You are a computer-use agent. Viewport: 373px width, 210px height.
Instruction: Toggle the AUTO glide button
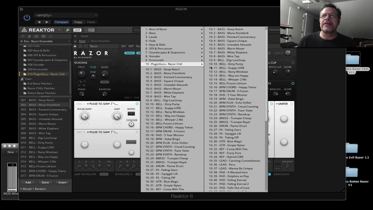104,82
